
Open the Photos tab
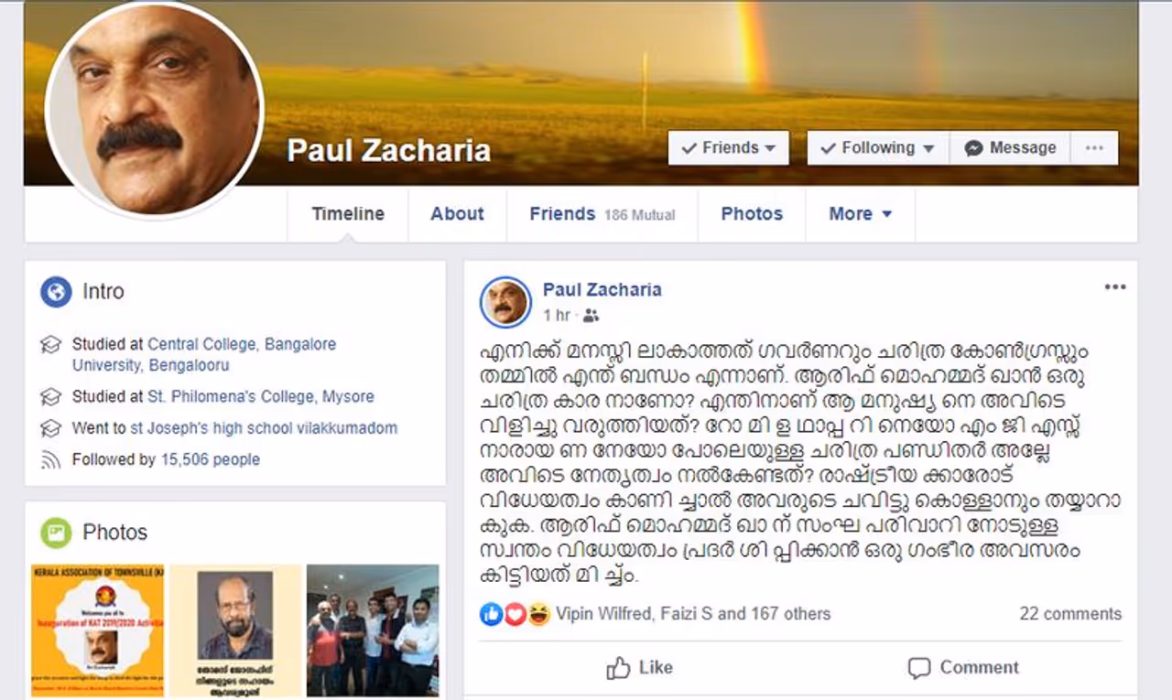click(x=752, y=214)
